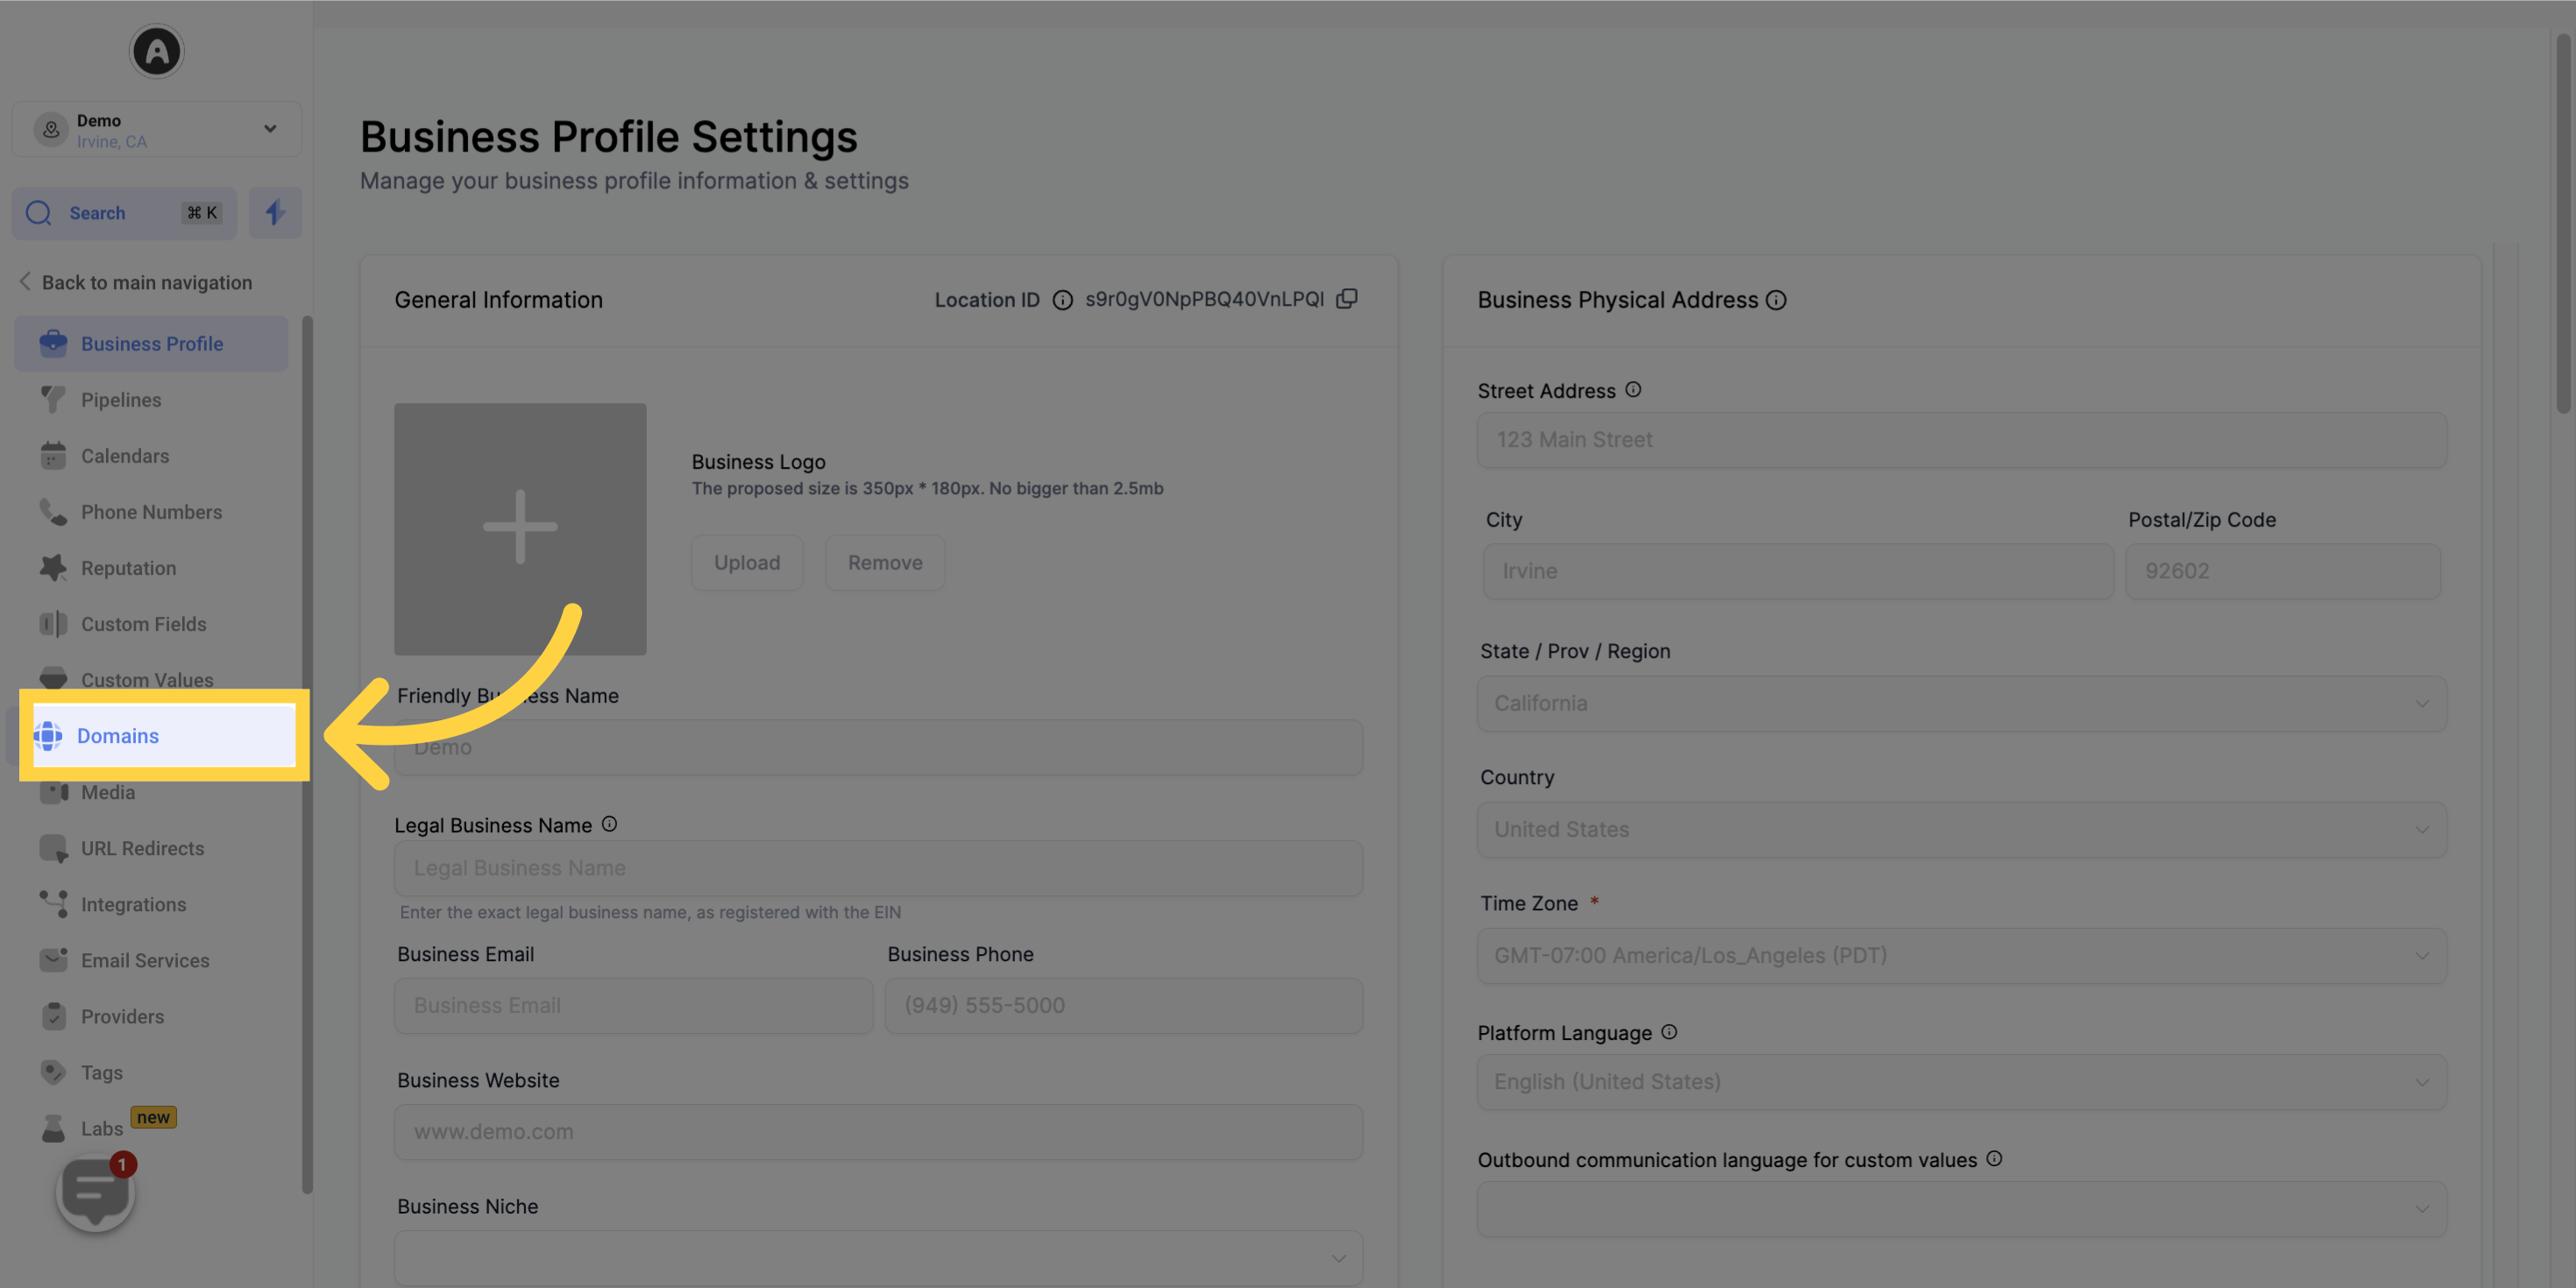2576x1288 pixels.
Task: Click the Business Profile menu item
Action: (x=151, y=342)
